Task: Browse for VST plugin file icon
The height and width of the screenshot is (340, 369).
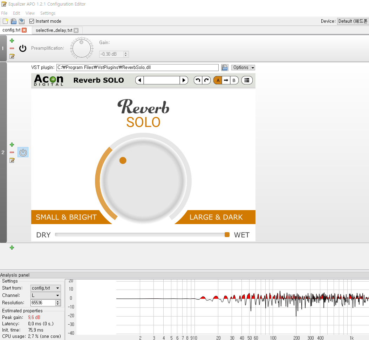Action: click(x=225, y=68)
